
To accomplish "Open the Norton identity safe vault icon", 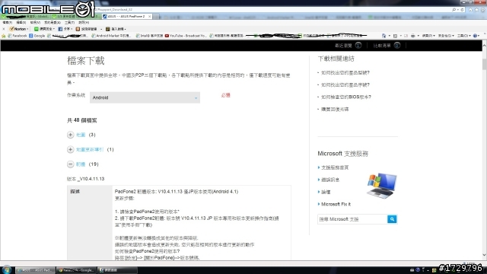I will coord(78,29).
